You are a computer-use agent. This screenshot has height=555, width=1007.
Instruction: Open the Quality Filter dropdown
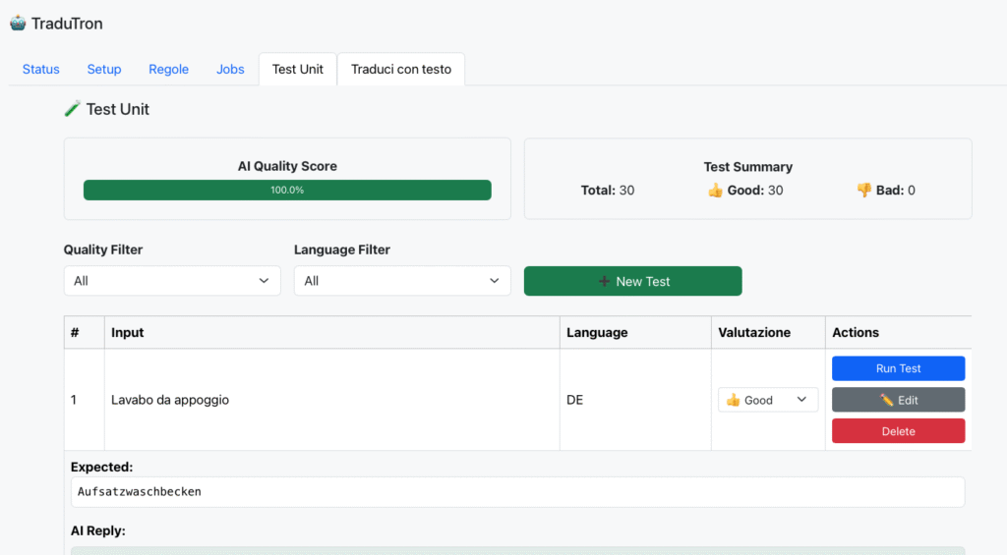click(171, 281)
